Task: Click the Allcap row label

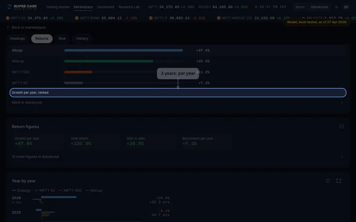Action: (x=17, y=50)
